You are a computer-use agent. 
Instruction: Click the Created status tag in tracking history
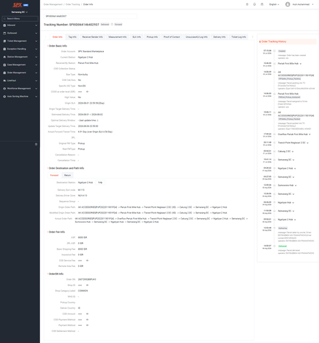282,51
